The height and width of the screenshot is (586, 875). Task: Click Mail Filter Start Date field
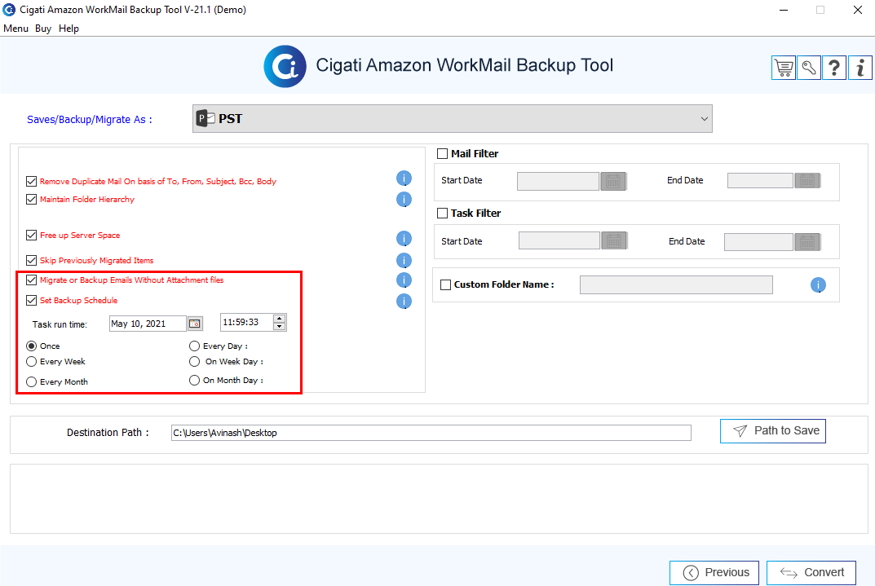558,181
